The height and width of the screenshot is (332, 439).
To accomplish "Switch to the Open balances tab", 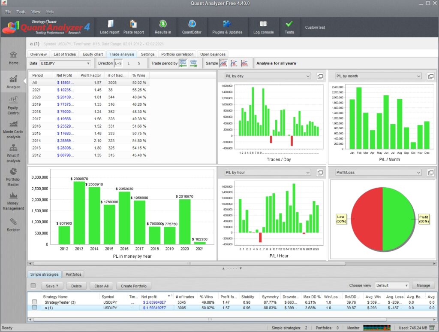I will pyautogui.click(x=213, y=54).
